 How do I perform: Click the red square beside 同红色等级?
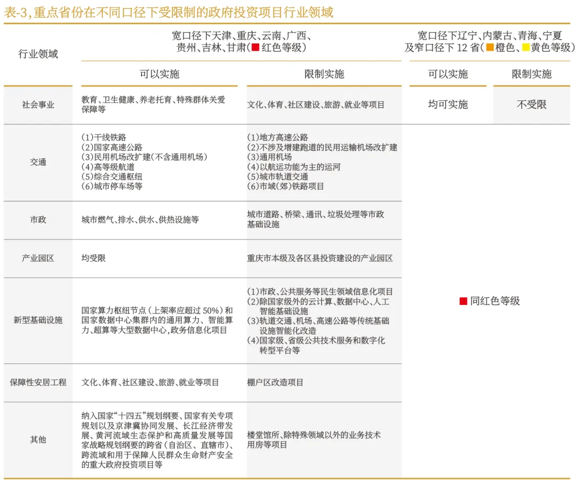click(463, 302)
